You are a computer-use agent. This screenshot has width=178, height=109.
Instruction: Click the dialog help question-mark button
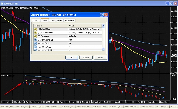point(102,15)
